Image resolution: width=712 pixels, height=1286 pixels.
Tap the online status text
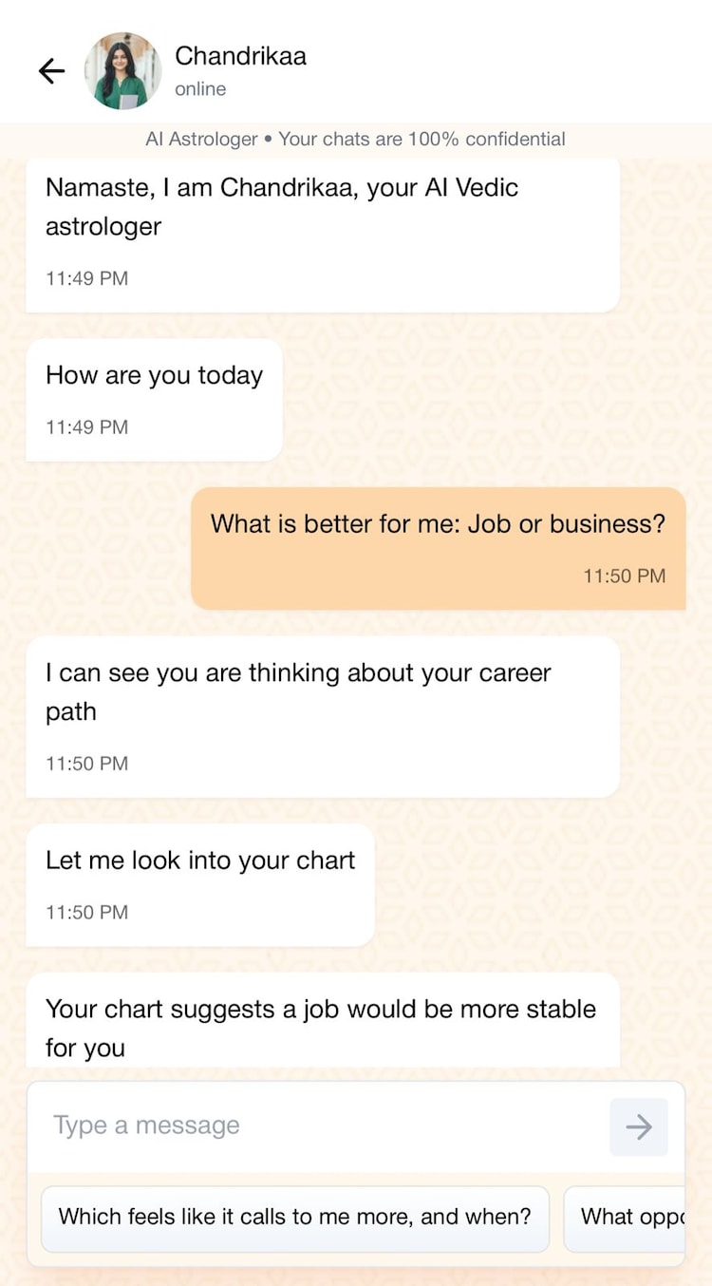[200, 89]
